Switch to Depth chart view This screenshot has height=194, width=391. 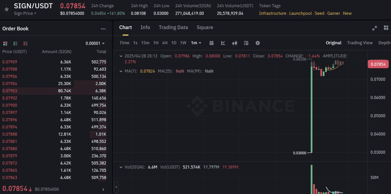point(384,43)
